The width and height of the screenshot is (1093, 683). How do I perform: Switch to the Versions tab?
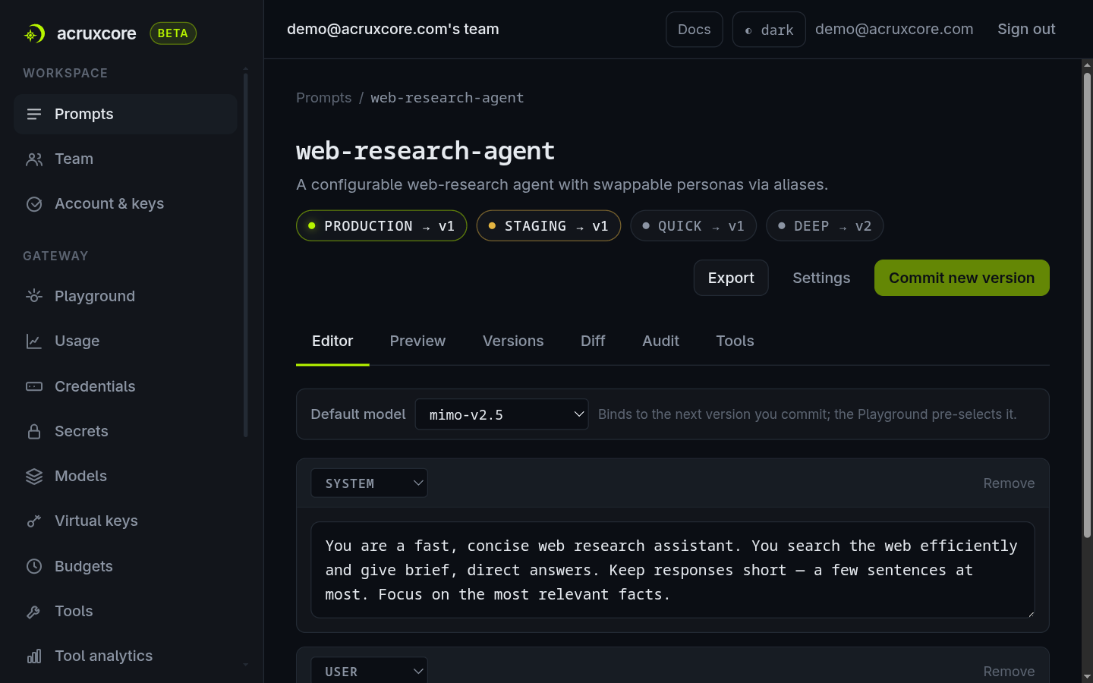pos(513,341)
